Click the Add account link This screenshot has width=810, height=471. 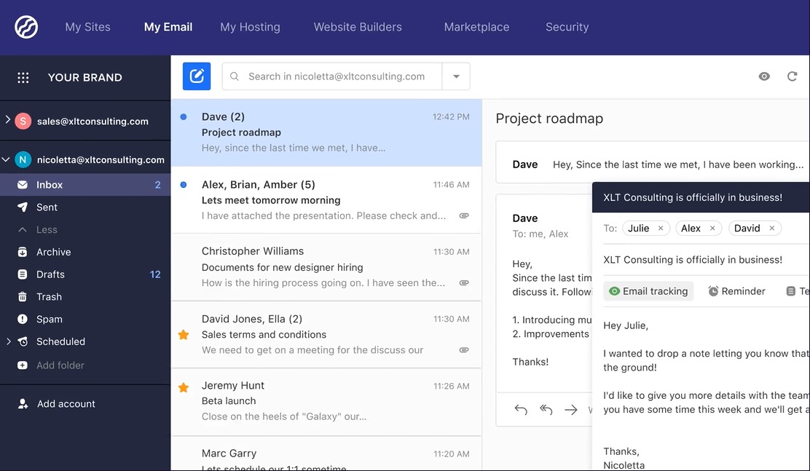[66, 404]
